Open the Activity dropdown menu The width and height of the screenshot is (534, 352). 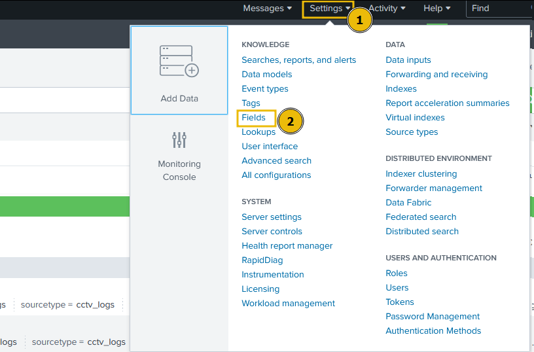pyautogui.click(x=387, y=9)
